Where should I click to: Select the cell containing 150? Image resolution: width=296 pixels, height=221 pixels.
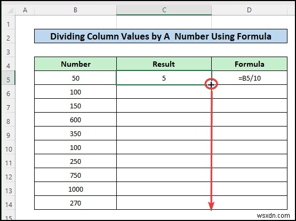pyautogui.click(x=76, y=106)
